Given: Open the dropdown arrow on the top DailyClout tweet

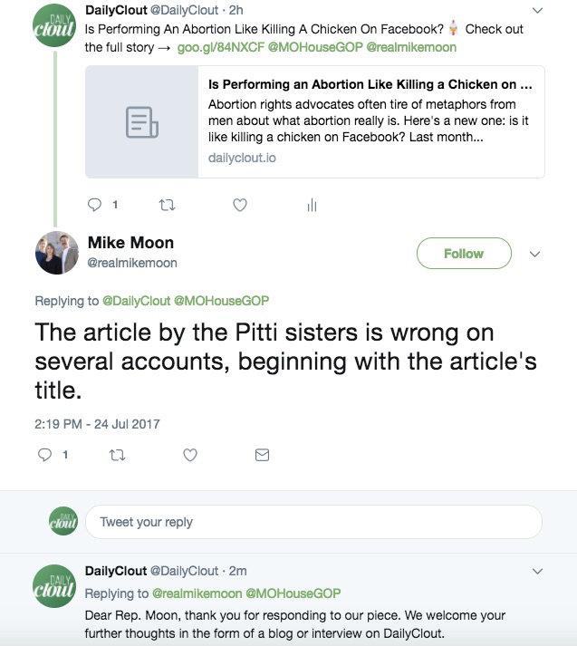Looking at the screenshot, I should (x=537, y=11).
